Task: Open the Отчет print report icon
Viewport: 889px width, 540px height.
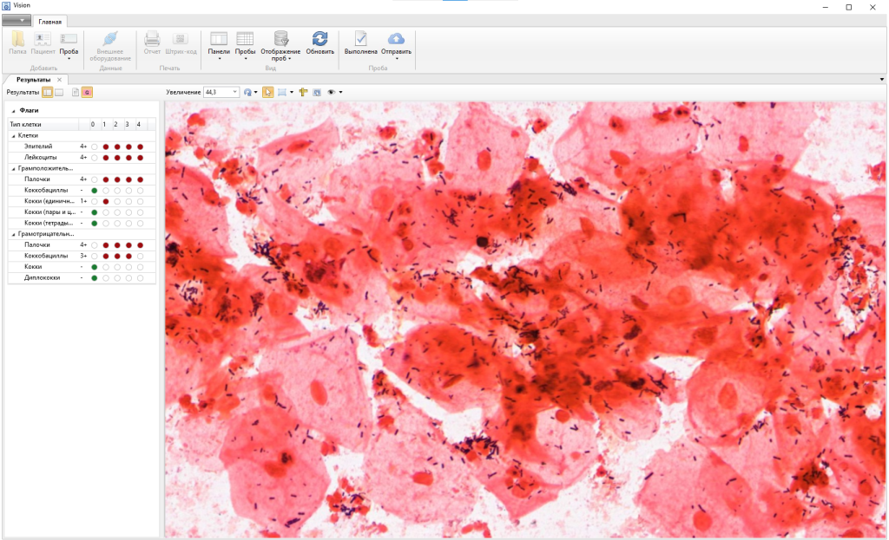Action: [152, 40]
